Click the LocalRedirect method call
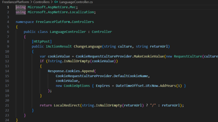218x122 pixels. point(67,105)
